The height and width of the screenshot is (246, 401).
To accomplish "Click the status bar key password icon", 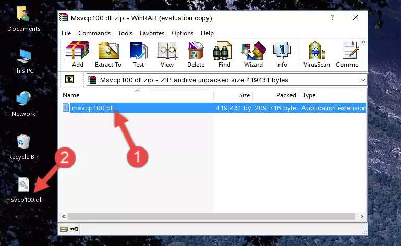I will [x=74, y=229].
